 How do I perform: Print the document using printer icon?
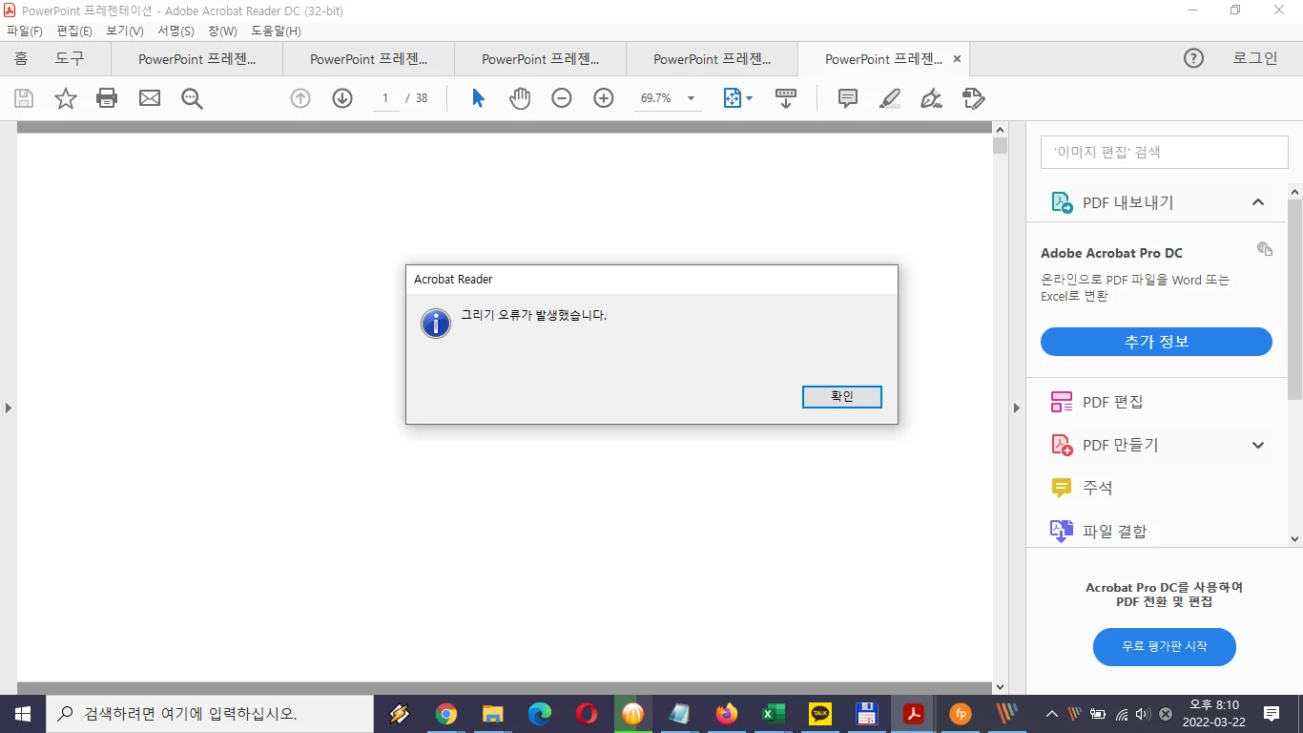pyautogui.click(x=107, y=98)
